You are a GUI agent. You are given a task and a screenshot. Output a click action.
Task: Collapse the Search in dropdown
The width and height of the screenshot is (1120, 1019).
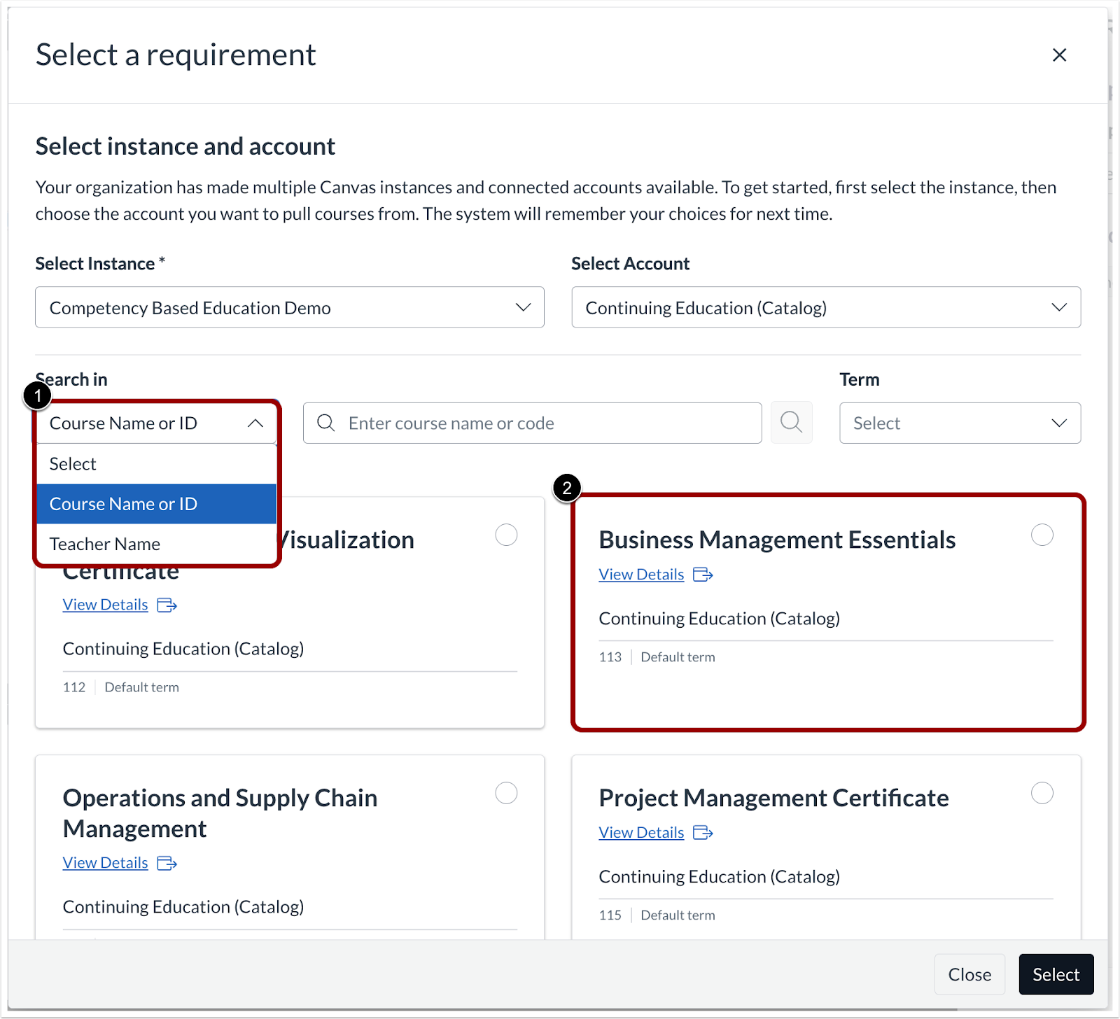[256, 423]
